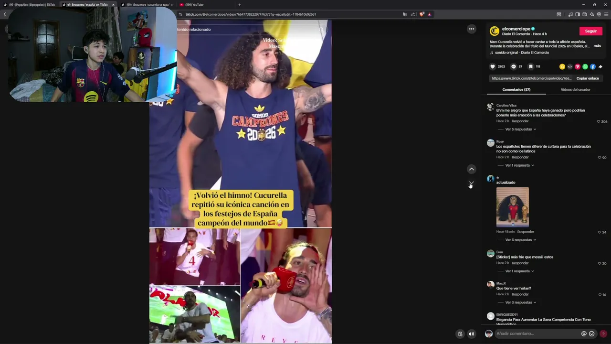Open the image thumbnail in actualizado comment
Image resolution: width=611 pixels, height=344 pixels.
(x=513, y=207)
